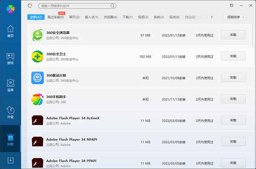Switch to the 系统(3) tab

[x=159, y=17]
